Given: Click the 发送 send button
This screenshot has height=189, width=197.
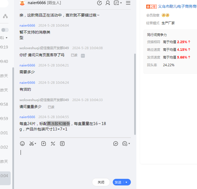Looking at the screenshot, I should click(118, 182).
